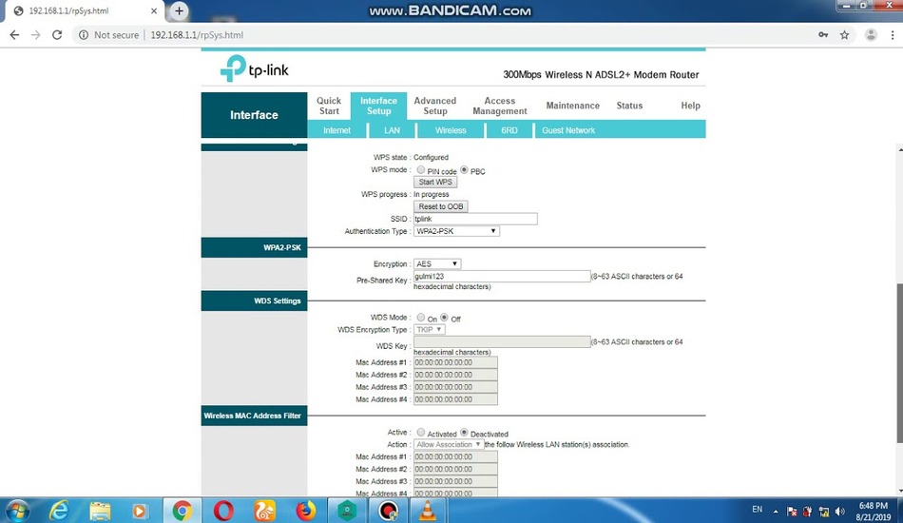Screen dimensions: 903x523
Task: Go to the Maintenance tab
Action: pos(572,106)
